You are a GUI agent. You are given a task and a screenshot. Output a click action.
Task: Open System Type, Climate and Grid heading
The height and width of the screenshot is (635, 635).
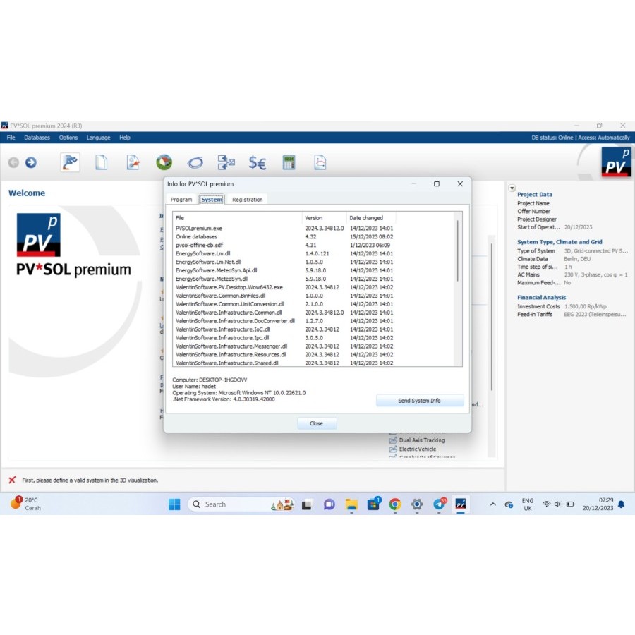pos(560,242)
